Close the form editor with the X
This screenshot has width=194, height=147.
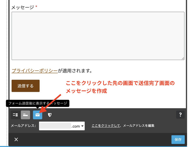(16, 139)
